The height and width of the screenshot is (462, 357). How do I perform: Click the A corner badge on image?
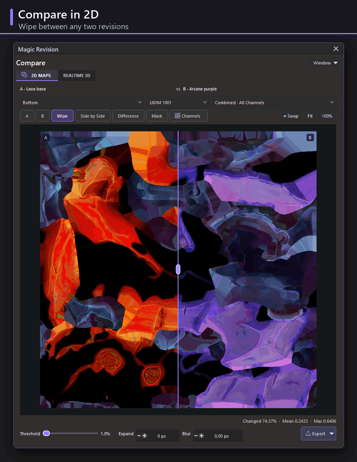coord(46,138)
